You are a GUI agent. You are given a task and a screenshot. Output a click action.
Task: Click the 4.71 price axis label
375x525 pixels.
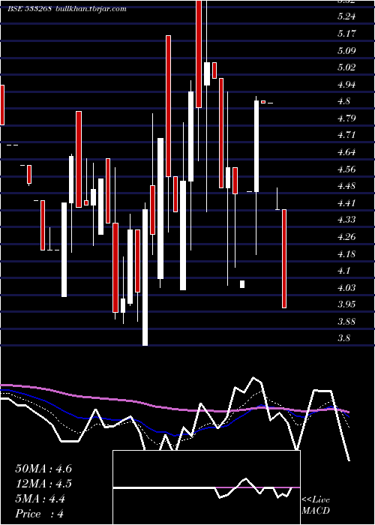(346, 135)
